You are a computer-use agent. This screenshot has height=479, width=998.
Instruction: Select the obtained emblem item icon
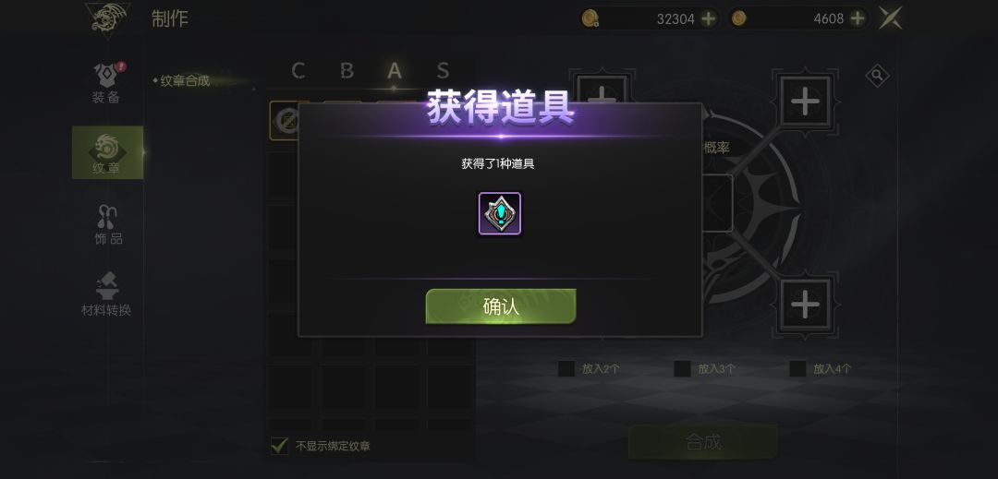pos(500,214)
